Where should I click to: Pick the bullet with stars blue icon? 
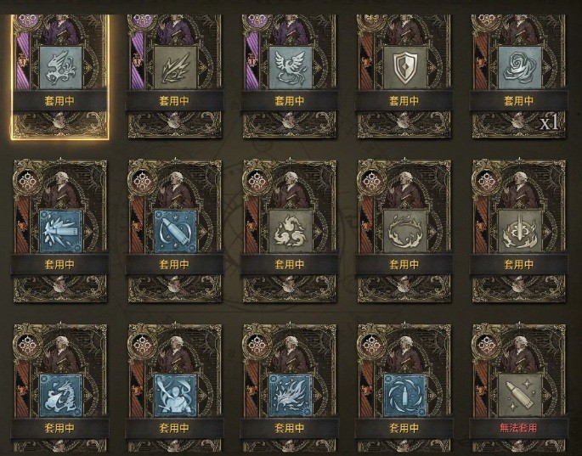175,231
